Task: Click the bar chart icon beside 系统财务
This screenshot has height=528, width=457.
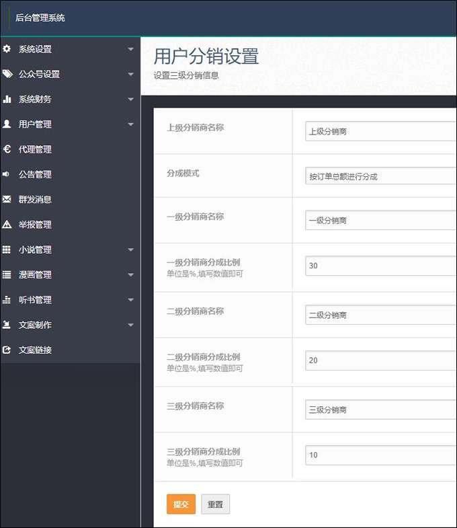Action: click(7, 99)
